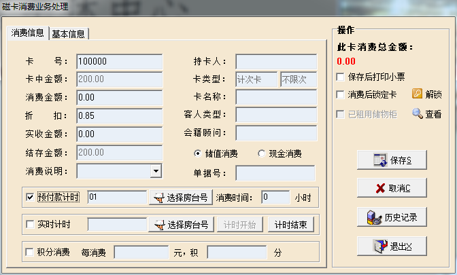The image size is (457, 275).
Task: Check 保存后打印小票 option
Action: (x=340, y=76)
